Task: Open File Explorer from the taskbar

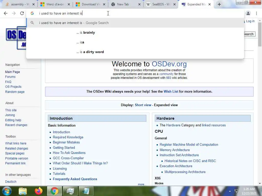Action: [x=23, y=191]
